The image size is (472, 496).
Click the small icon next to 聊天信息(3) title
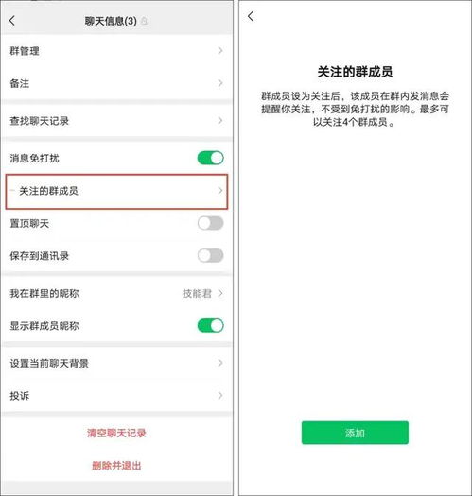coord(145,21)
